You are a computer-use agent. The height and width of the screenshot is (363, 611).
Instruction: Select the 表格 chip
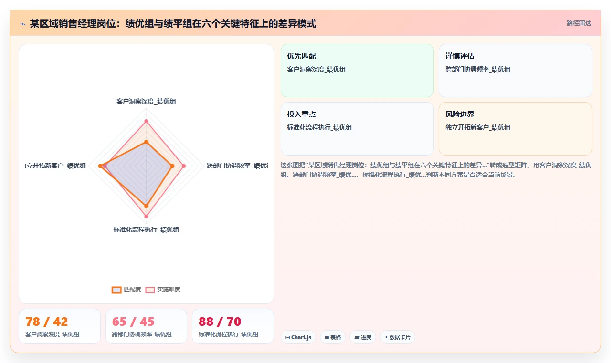333,337
